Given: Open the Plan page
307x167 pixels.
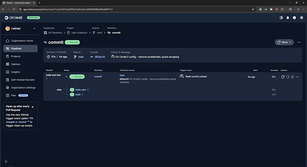Looking at the screenshot, I should tap(13, 96).
